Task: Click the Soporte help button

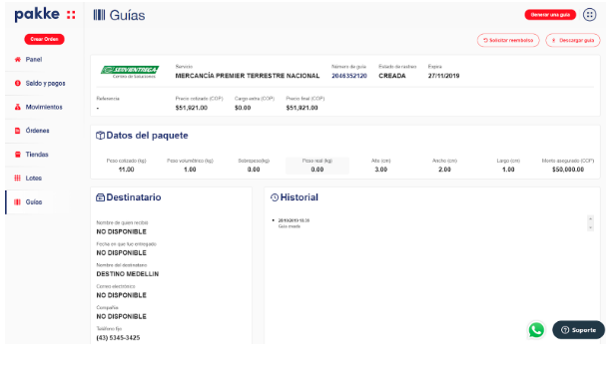Action: pos(579,330)
